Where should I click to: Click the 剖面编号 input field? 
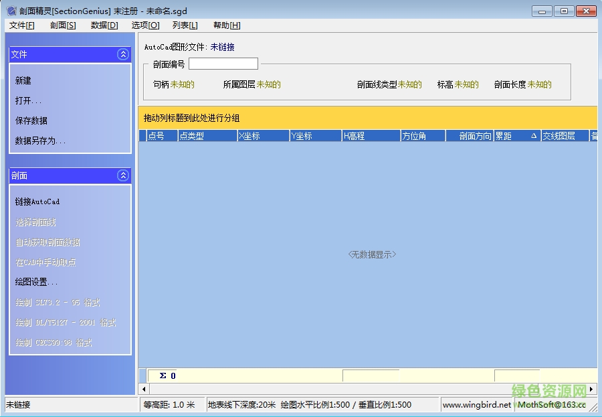tap(223, 64)
